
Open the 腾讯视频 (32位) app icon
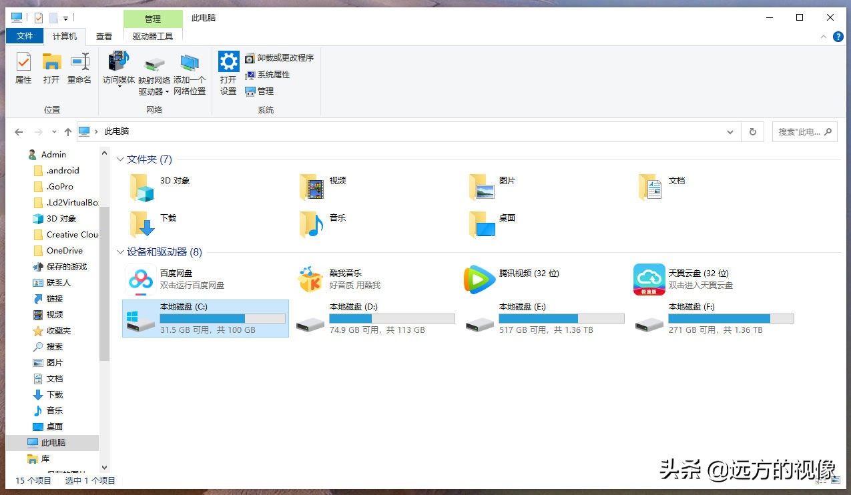click(479, 280)
